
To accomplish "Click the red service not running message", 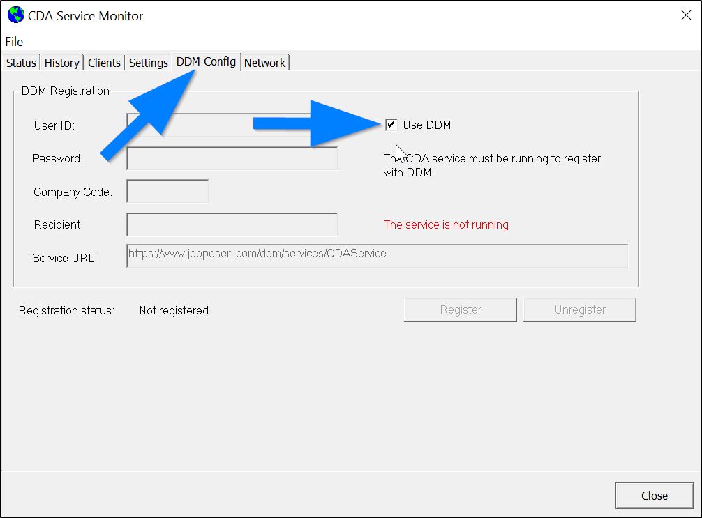I will (x=446, y=224).
